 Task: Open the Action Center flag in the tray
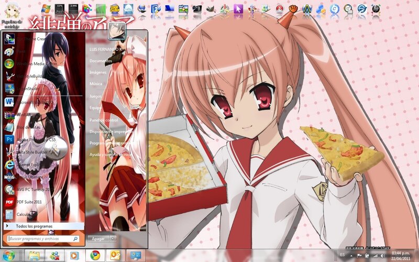(x=359, y=256)
